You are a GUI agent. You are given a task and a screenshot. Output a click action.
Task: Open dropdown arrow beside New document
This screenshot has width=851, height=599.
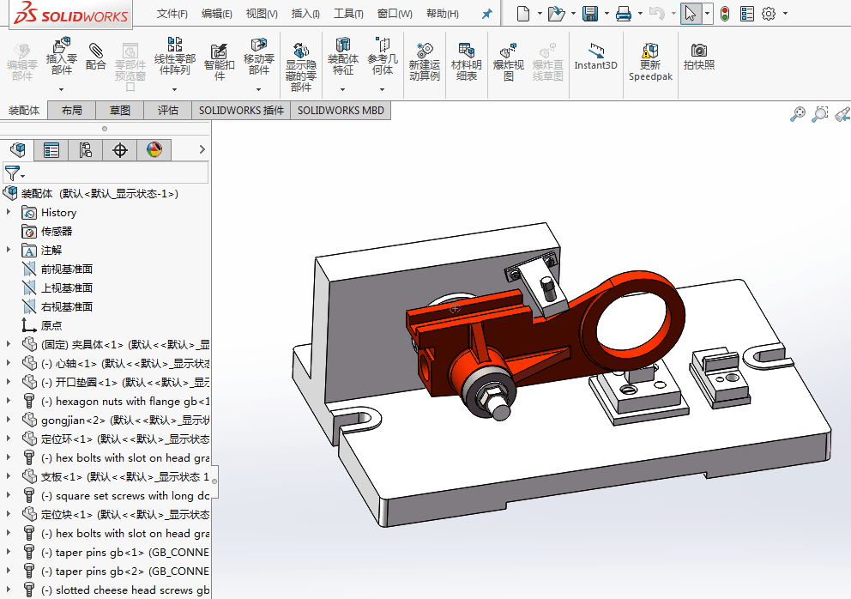point(540,13)
